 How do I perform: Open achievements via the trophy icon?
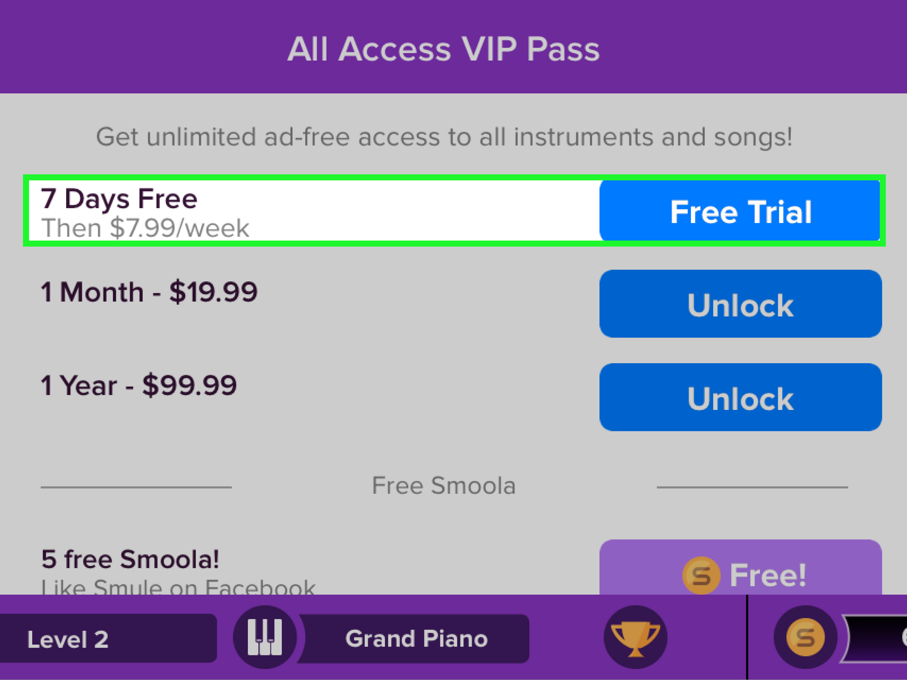[x=635, y=637]
